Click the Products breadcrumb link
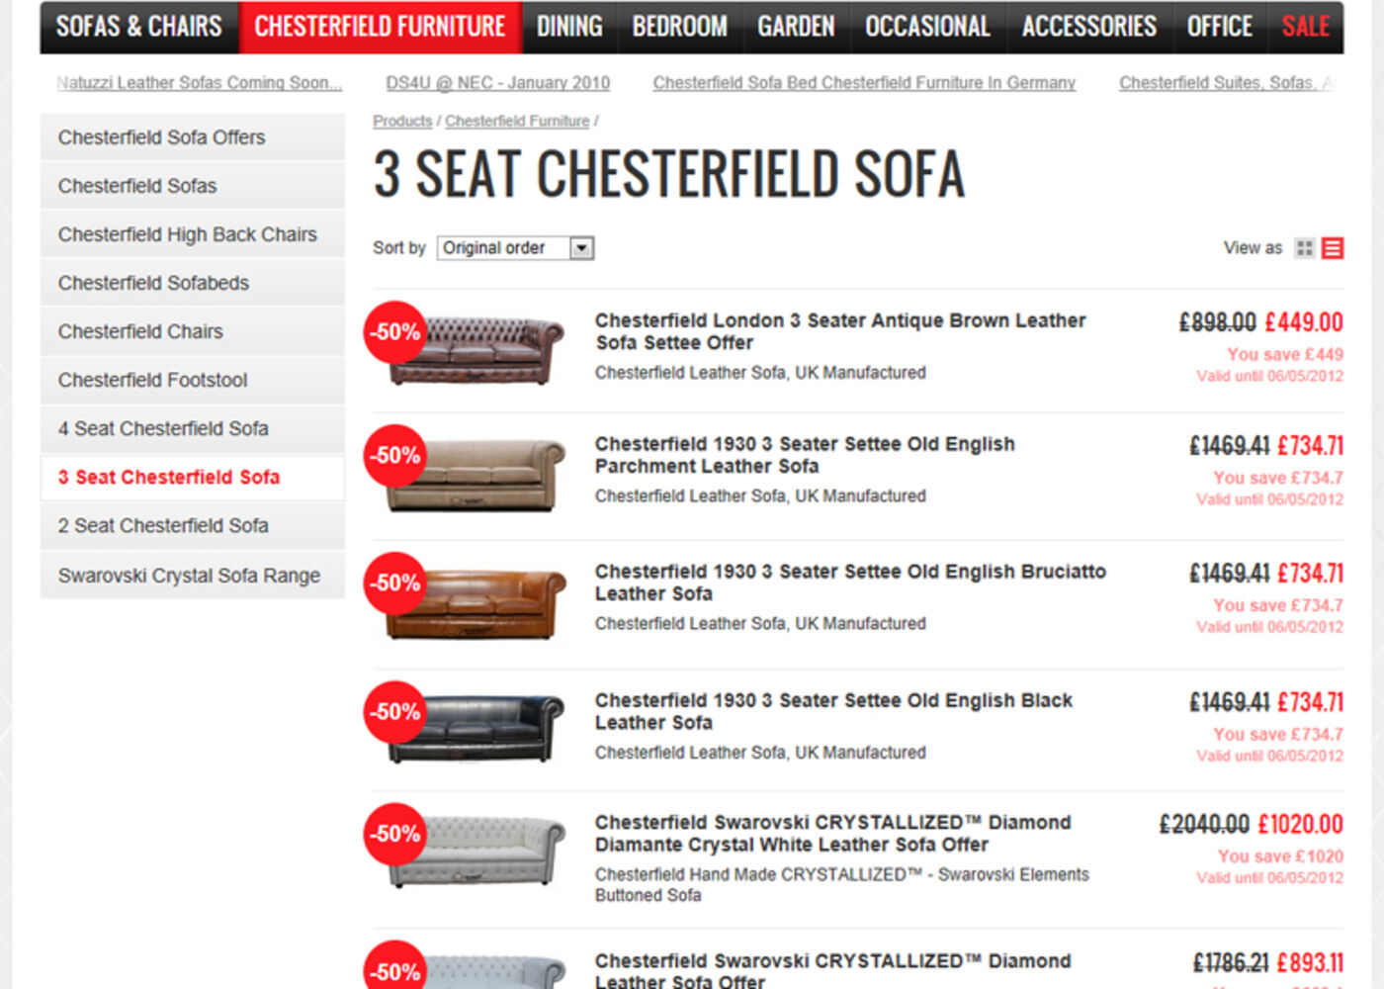The width and height of the screenshot is (1384, 989). [402, 121]
